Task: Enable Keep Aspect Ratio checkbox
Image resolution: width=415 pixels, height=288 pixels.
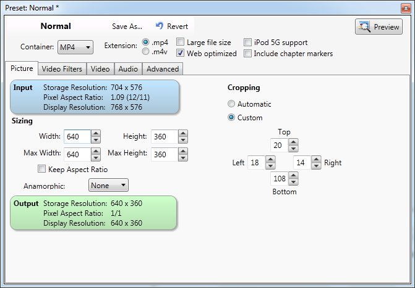Action: coord(41,169)
